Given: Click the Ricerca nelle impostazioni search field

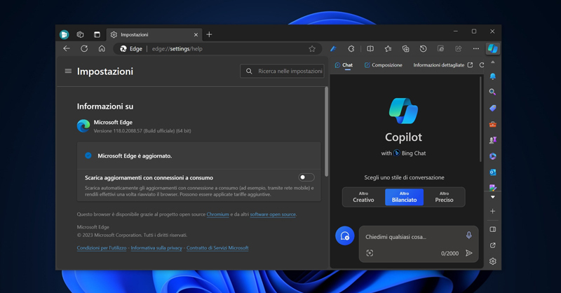Looking at the screenshot, I should click(283, 71).
